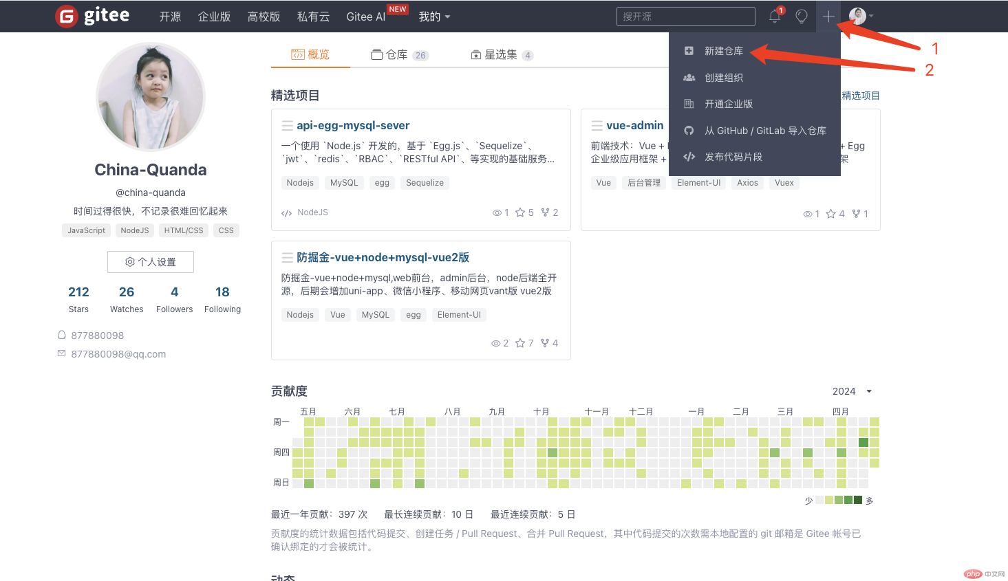Click the plus icon in the top bar
This screenshot has height=581, width=1008.
click(x=828, y=16)
